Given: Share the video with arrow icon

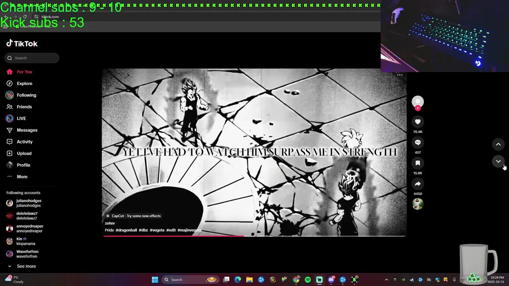Looking at the screenshot, I should (418, 184).
